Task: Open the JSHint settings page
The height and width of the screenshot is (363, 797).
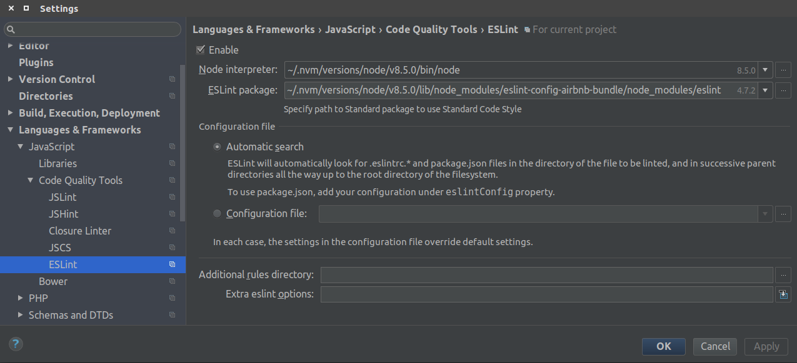Action: coord(64,214)
